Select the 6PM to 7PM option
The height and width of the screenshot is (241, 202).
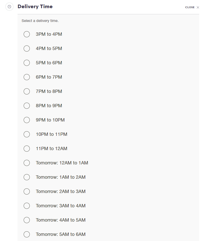click(27, 77)
